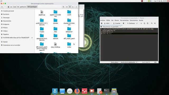
Task: Select the easy_install.py file
Action: tap(55, 45)
